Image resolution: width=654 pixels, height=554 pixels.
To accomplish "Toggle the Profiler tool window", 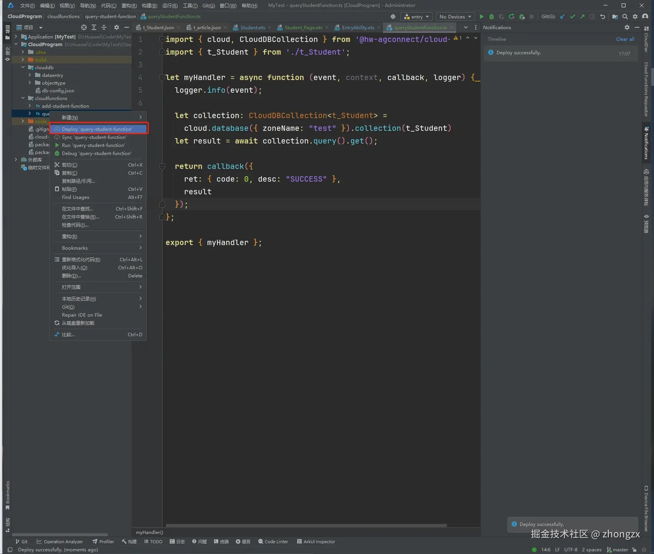I will (x=103, y=541).
